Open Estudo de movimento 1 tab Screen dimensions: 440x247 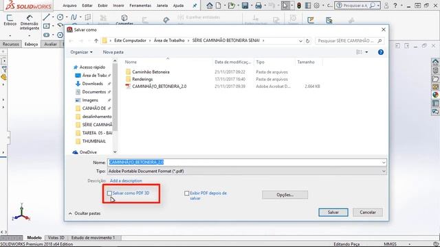pos(93,238)
